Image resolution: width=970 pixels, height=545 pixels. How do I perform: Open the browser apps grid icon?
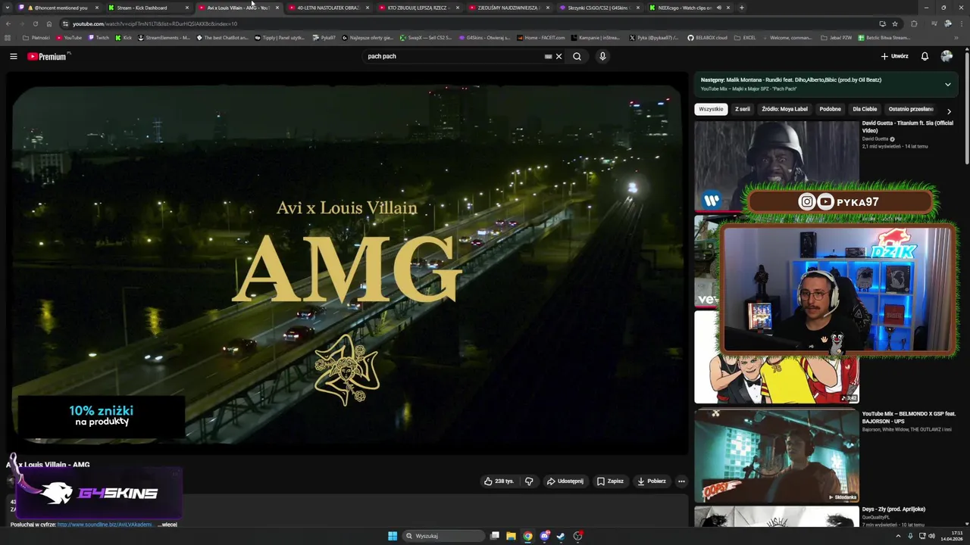pos(8,37)
